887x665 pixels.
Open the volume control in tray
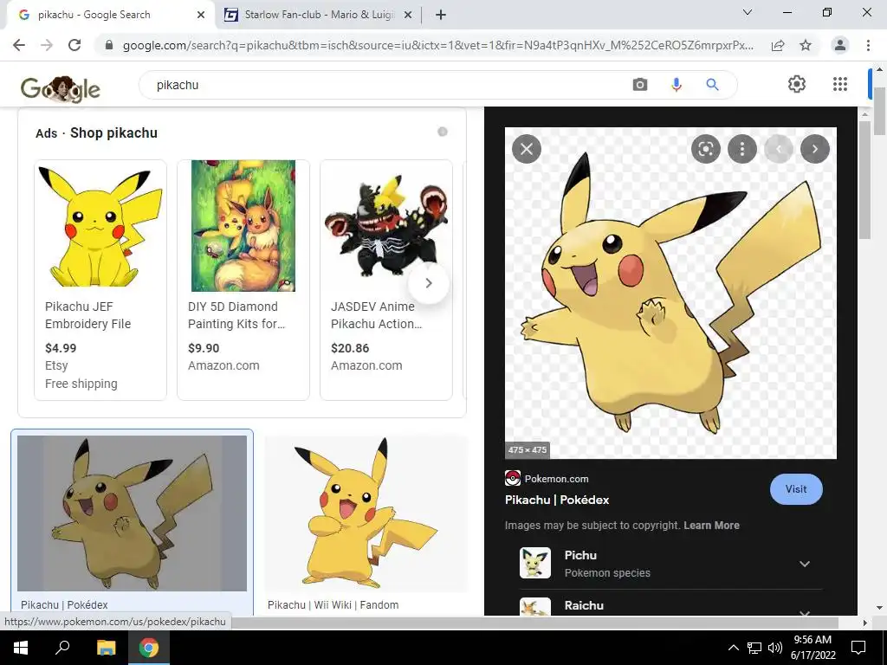[x=775, y=648]
